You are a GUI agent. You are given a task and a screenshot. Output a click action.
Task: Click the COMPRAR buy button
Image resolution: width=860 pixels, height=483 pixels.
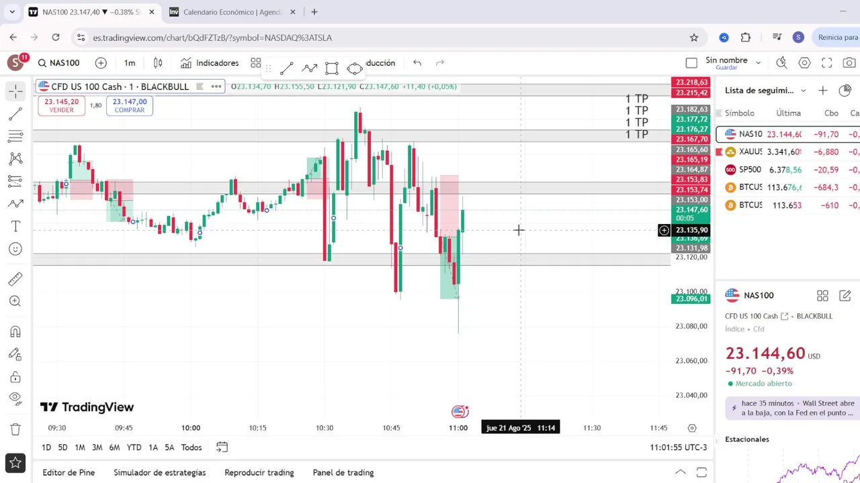pyautogui.click(x=130, y=105)
